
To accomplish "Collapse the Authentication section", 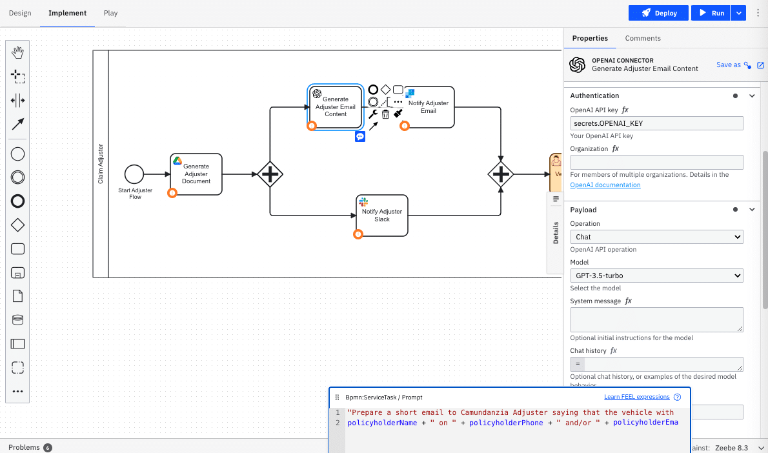I will (x=752, y=96).
